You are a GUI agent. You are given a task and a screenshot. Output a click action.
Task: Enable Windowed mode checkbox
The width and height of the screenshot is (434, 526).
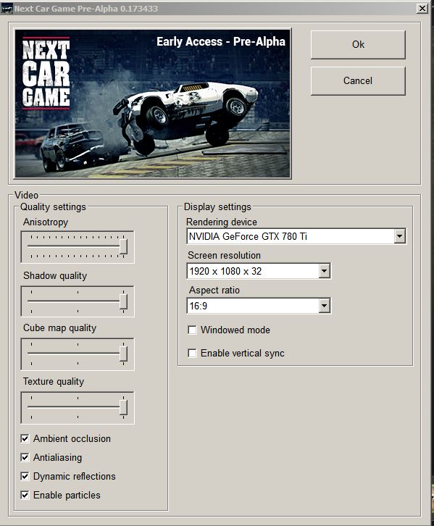point(192,330)
